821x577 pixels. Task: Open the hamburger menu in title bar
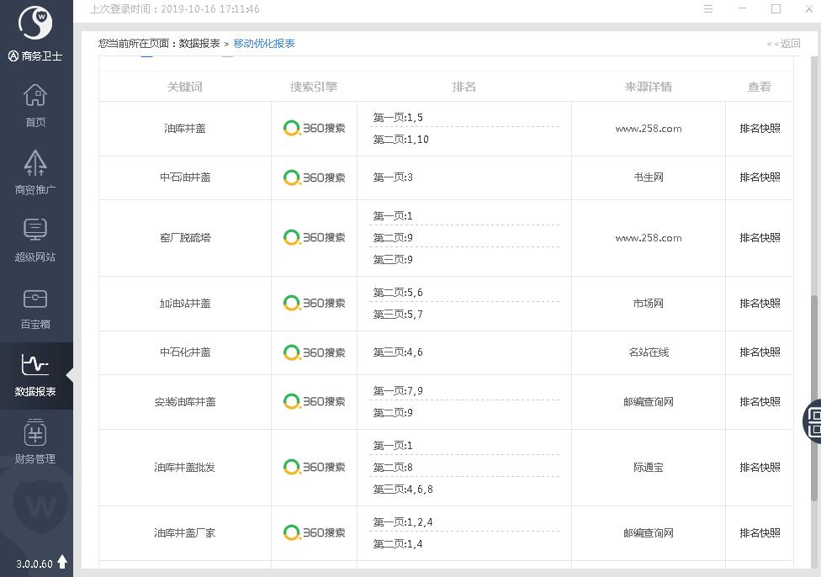pos(708,9)
